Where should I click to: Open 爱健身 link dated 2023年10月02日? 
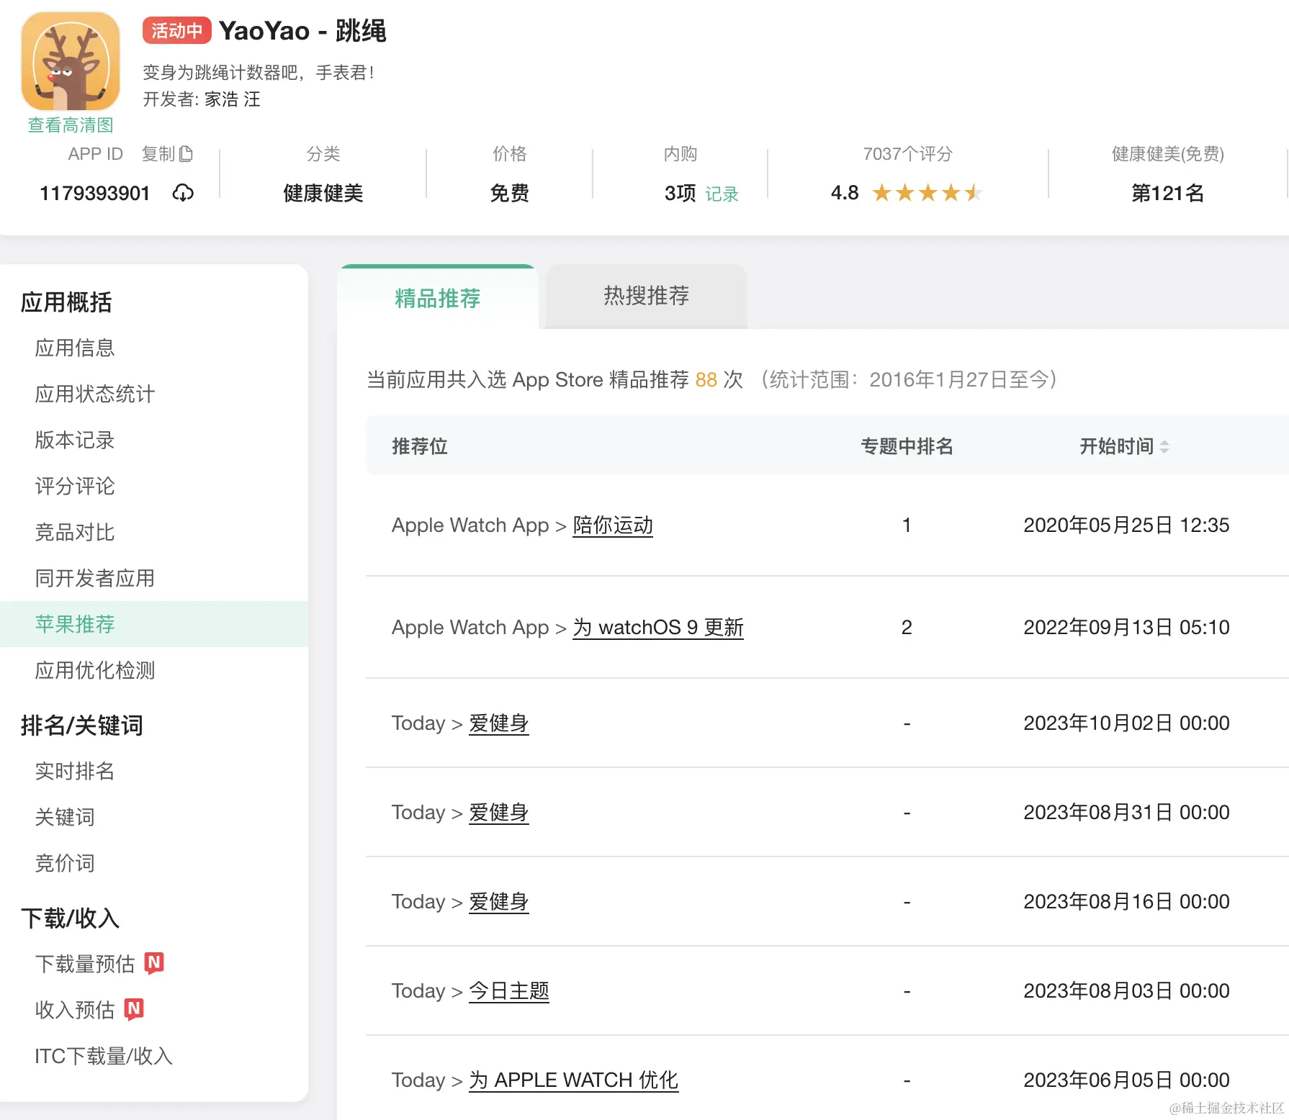pos(499,723)
